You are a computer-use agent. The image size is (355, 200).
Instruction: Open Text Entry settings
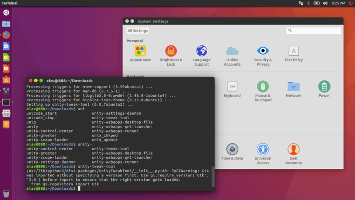(293, 54)
